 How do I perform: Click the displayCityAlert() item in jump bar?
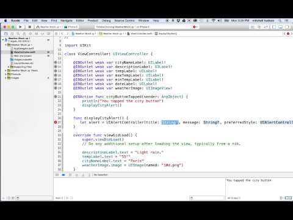pyautogui.click(x=166, y=34)
